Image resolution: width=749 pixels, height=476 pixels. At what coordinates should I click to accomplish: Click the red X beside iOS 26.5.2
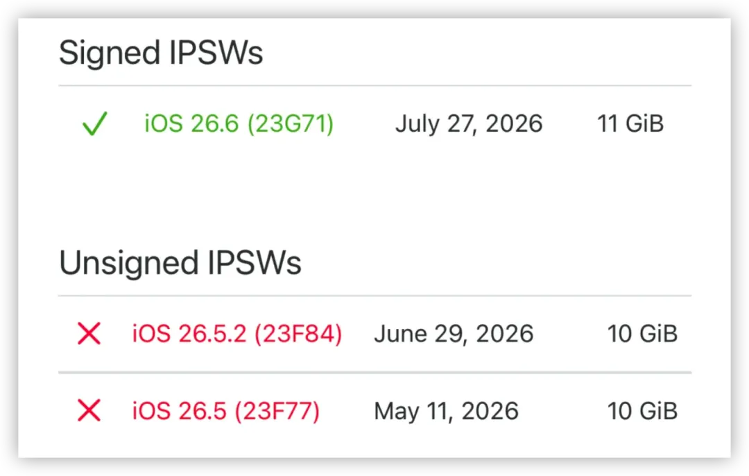tap(89, 333)
